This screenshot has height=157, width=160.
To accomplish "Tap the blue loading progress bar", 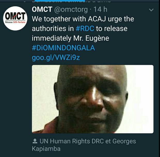I will click(x=60, y=1).
